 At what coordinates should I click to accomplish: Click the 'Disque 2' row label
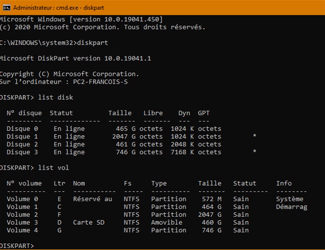click(22, 144)
